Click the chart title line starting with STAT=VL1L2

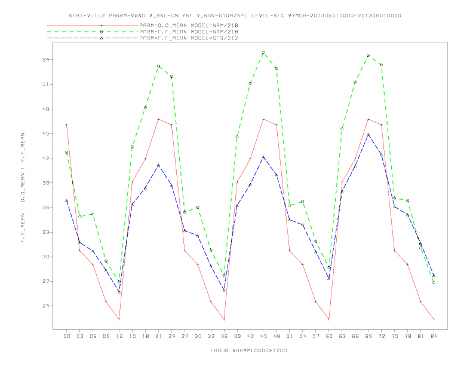click(235, 16)
